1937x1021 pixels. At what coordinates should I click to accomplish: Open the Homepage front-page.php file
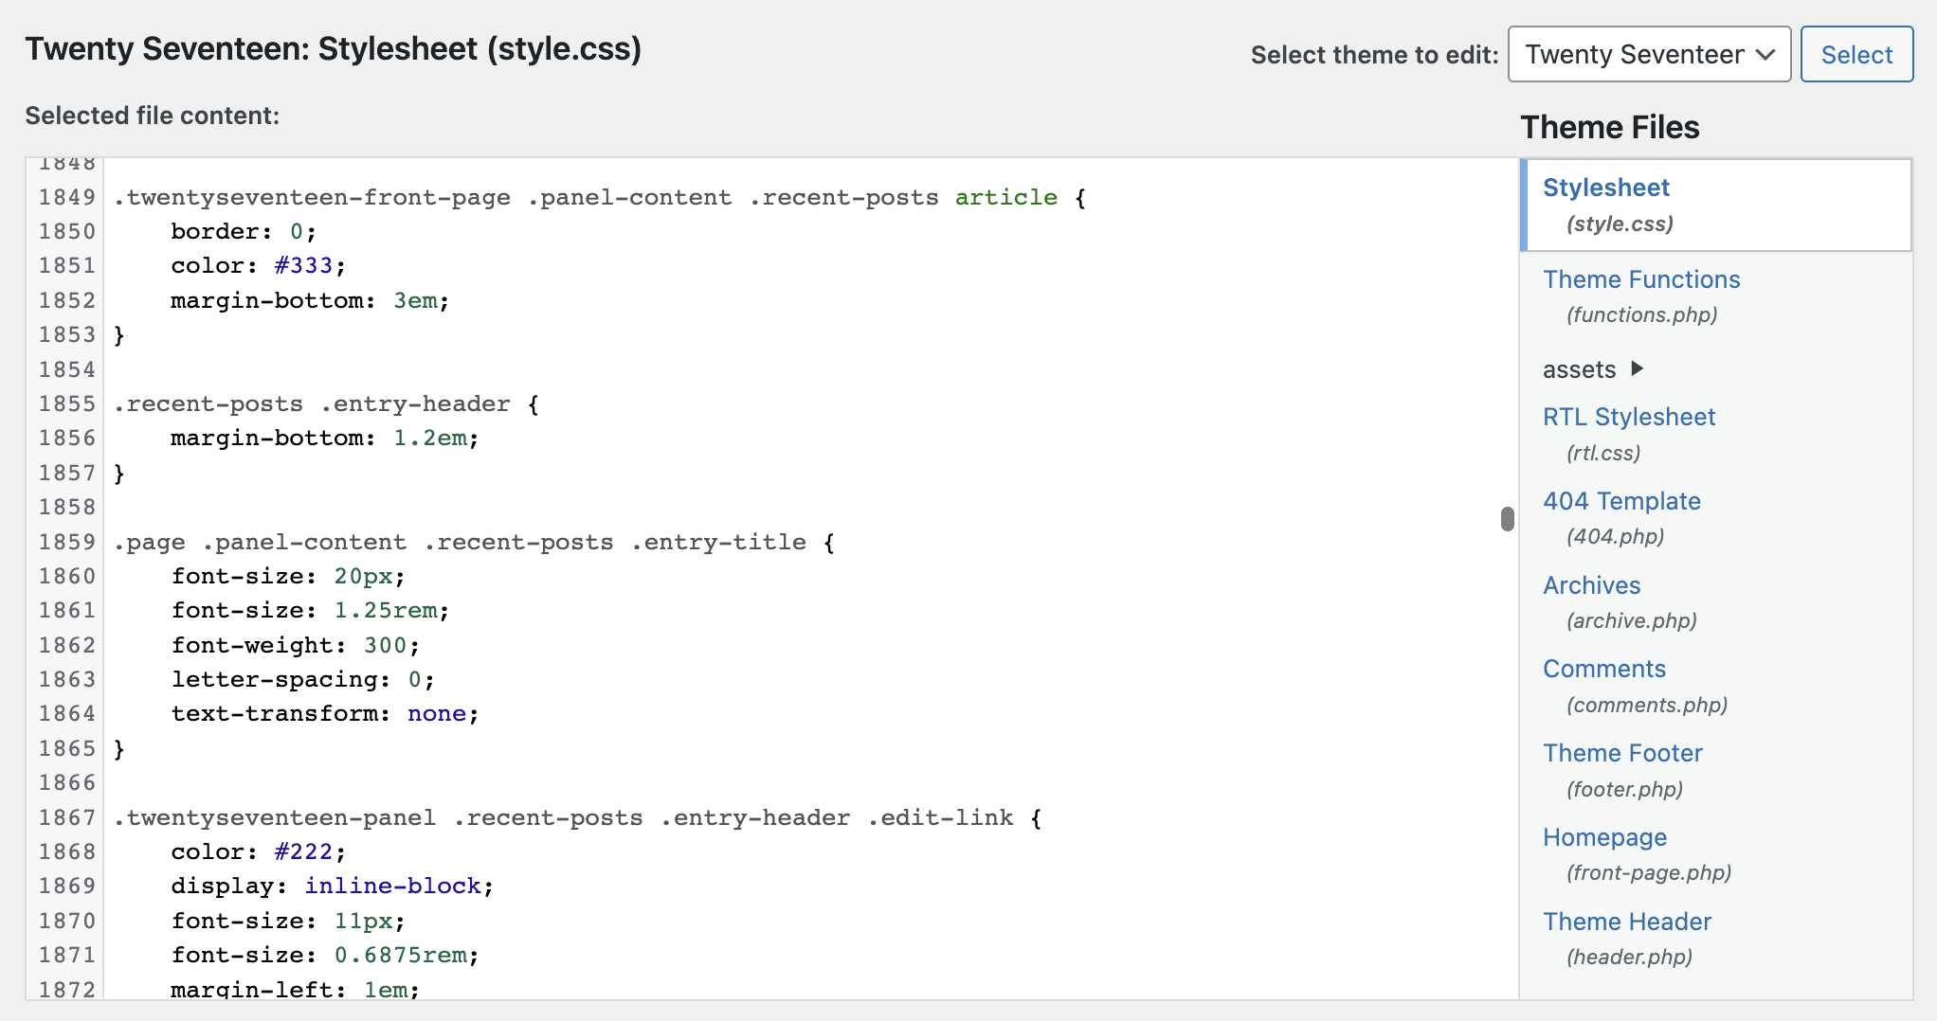pos(1603,838)
